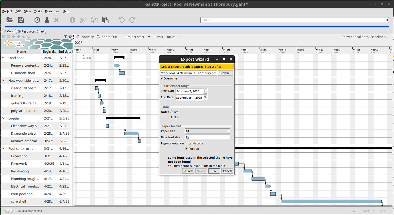Image resolution: width=394 pixels, height=215 pixels.
Task: Cut the selected task
Action: click(x=83, y=20)
